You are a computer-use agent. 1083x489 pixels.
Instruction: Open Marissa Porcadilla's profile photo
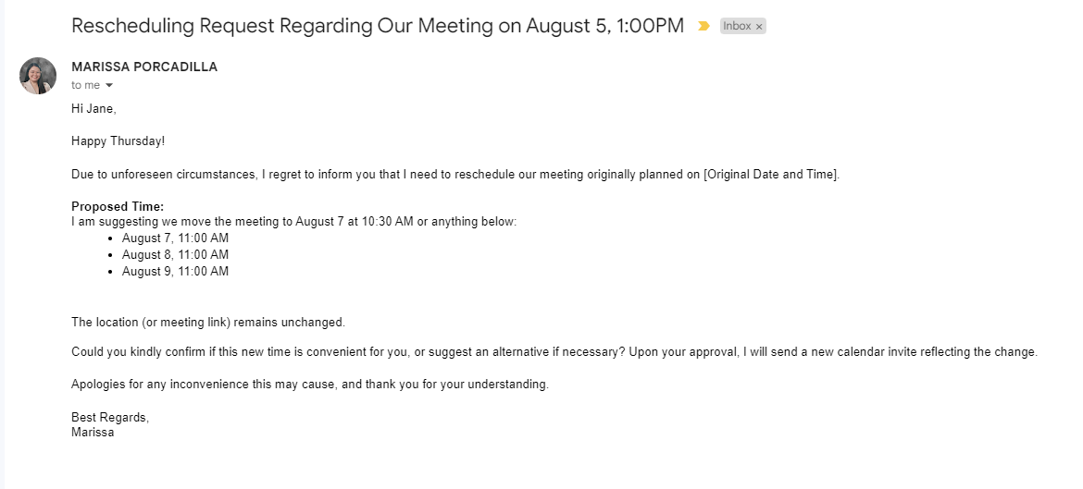[38, 76]
